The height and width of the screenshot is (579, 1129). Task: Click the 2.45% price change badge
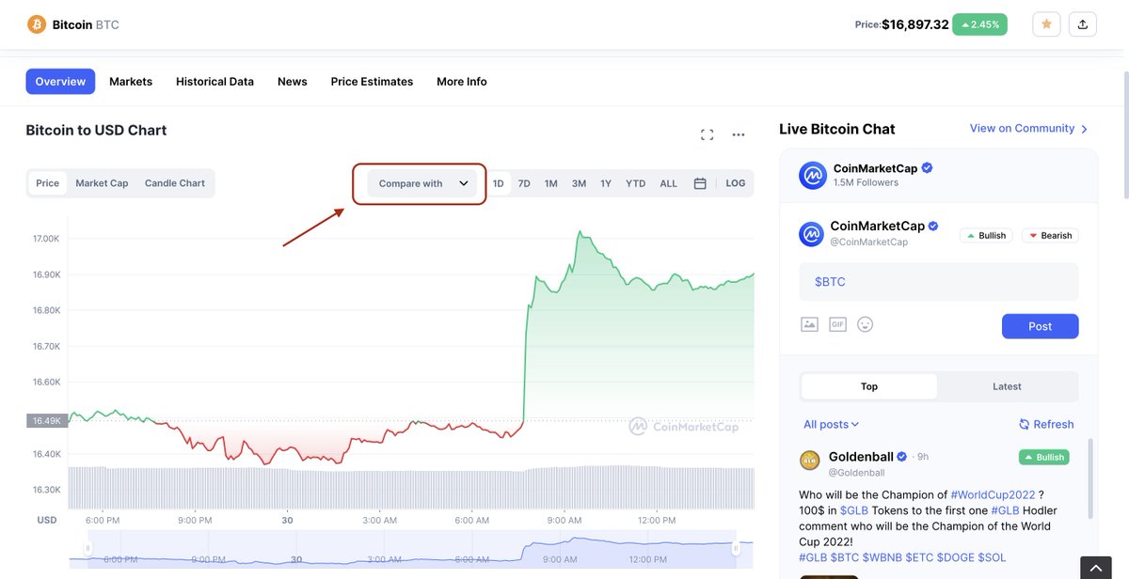979,24
